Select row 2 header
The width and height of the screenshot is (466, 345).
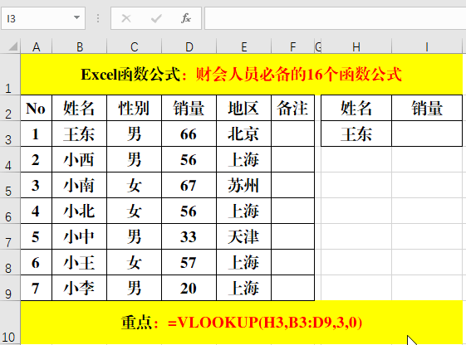(x=10, y=108)
